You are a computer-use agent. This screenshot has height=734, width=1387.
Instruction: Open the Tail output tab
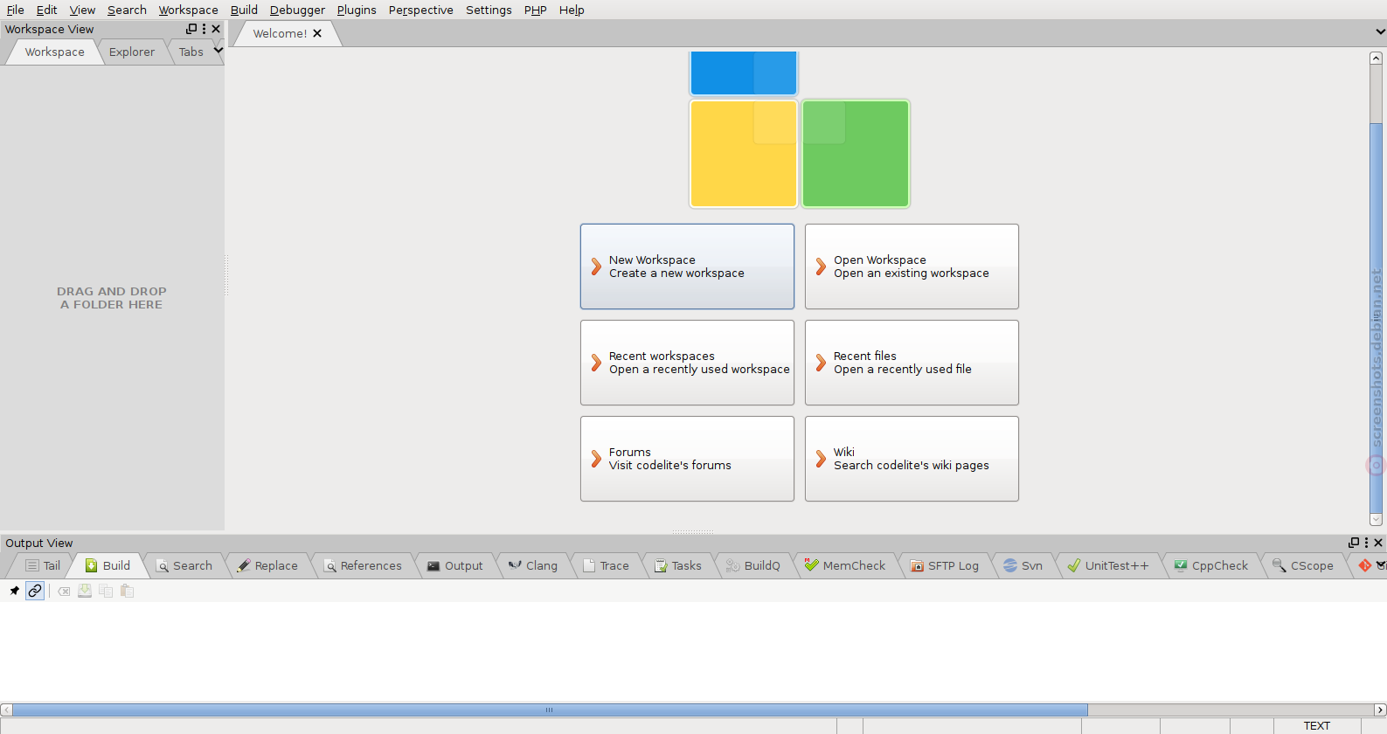[43, 565]
